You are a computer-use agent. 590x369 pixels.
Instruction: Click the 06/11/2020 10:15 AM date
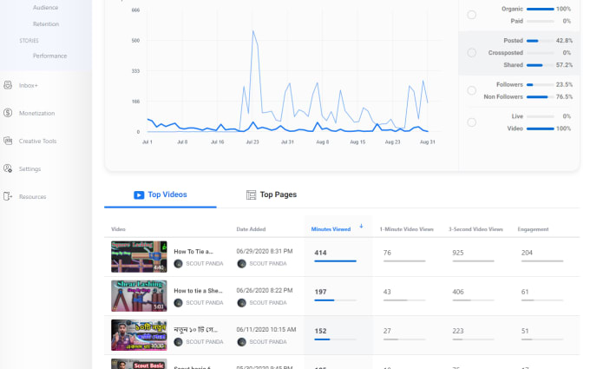[x=266, y=329]
